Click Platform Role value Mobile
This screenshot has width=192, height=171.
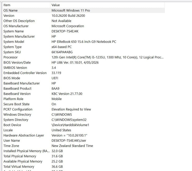point(57,99)
